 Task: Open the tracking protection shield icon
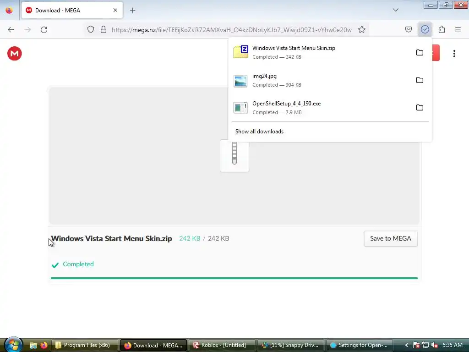pos(91,29)
